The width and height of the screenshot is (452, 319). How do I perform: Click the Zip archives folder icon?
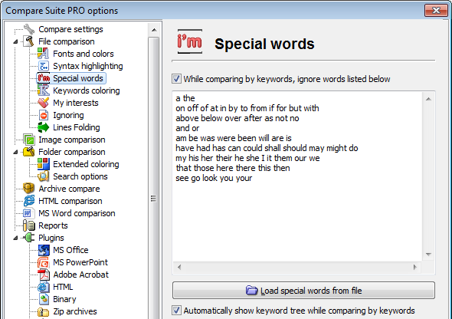pyautogui.click(x=43, y=311)
